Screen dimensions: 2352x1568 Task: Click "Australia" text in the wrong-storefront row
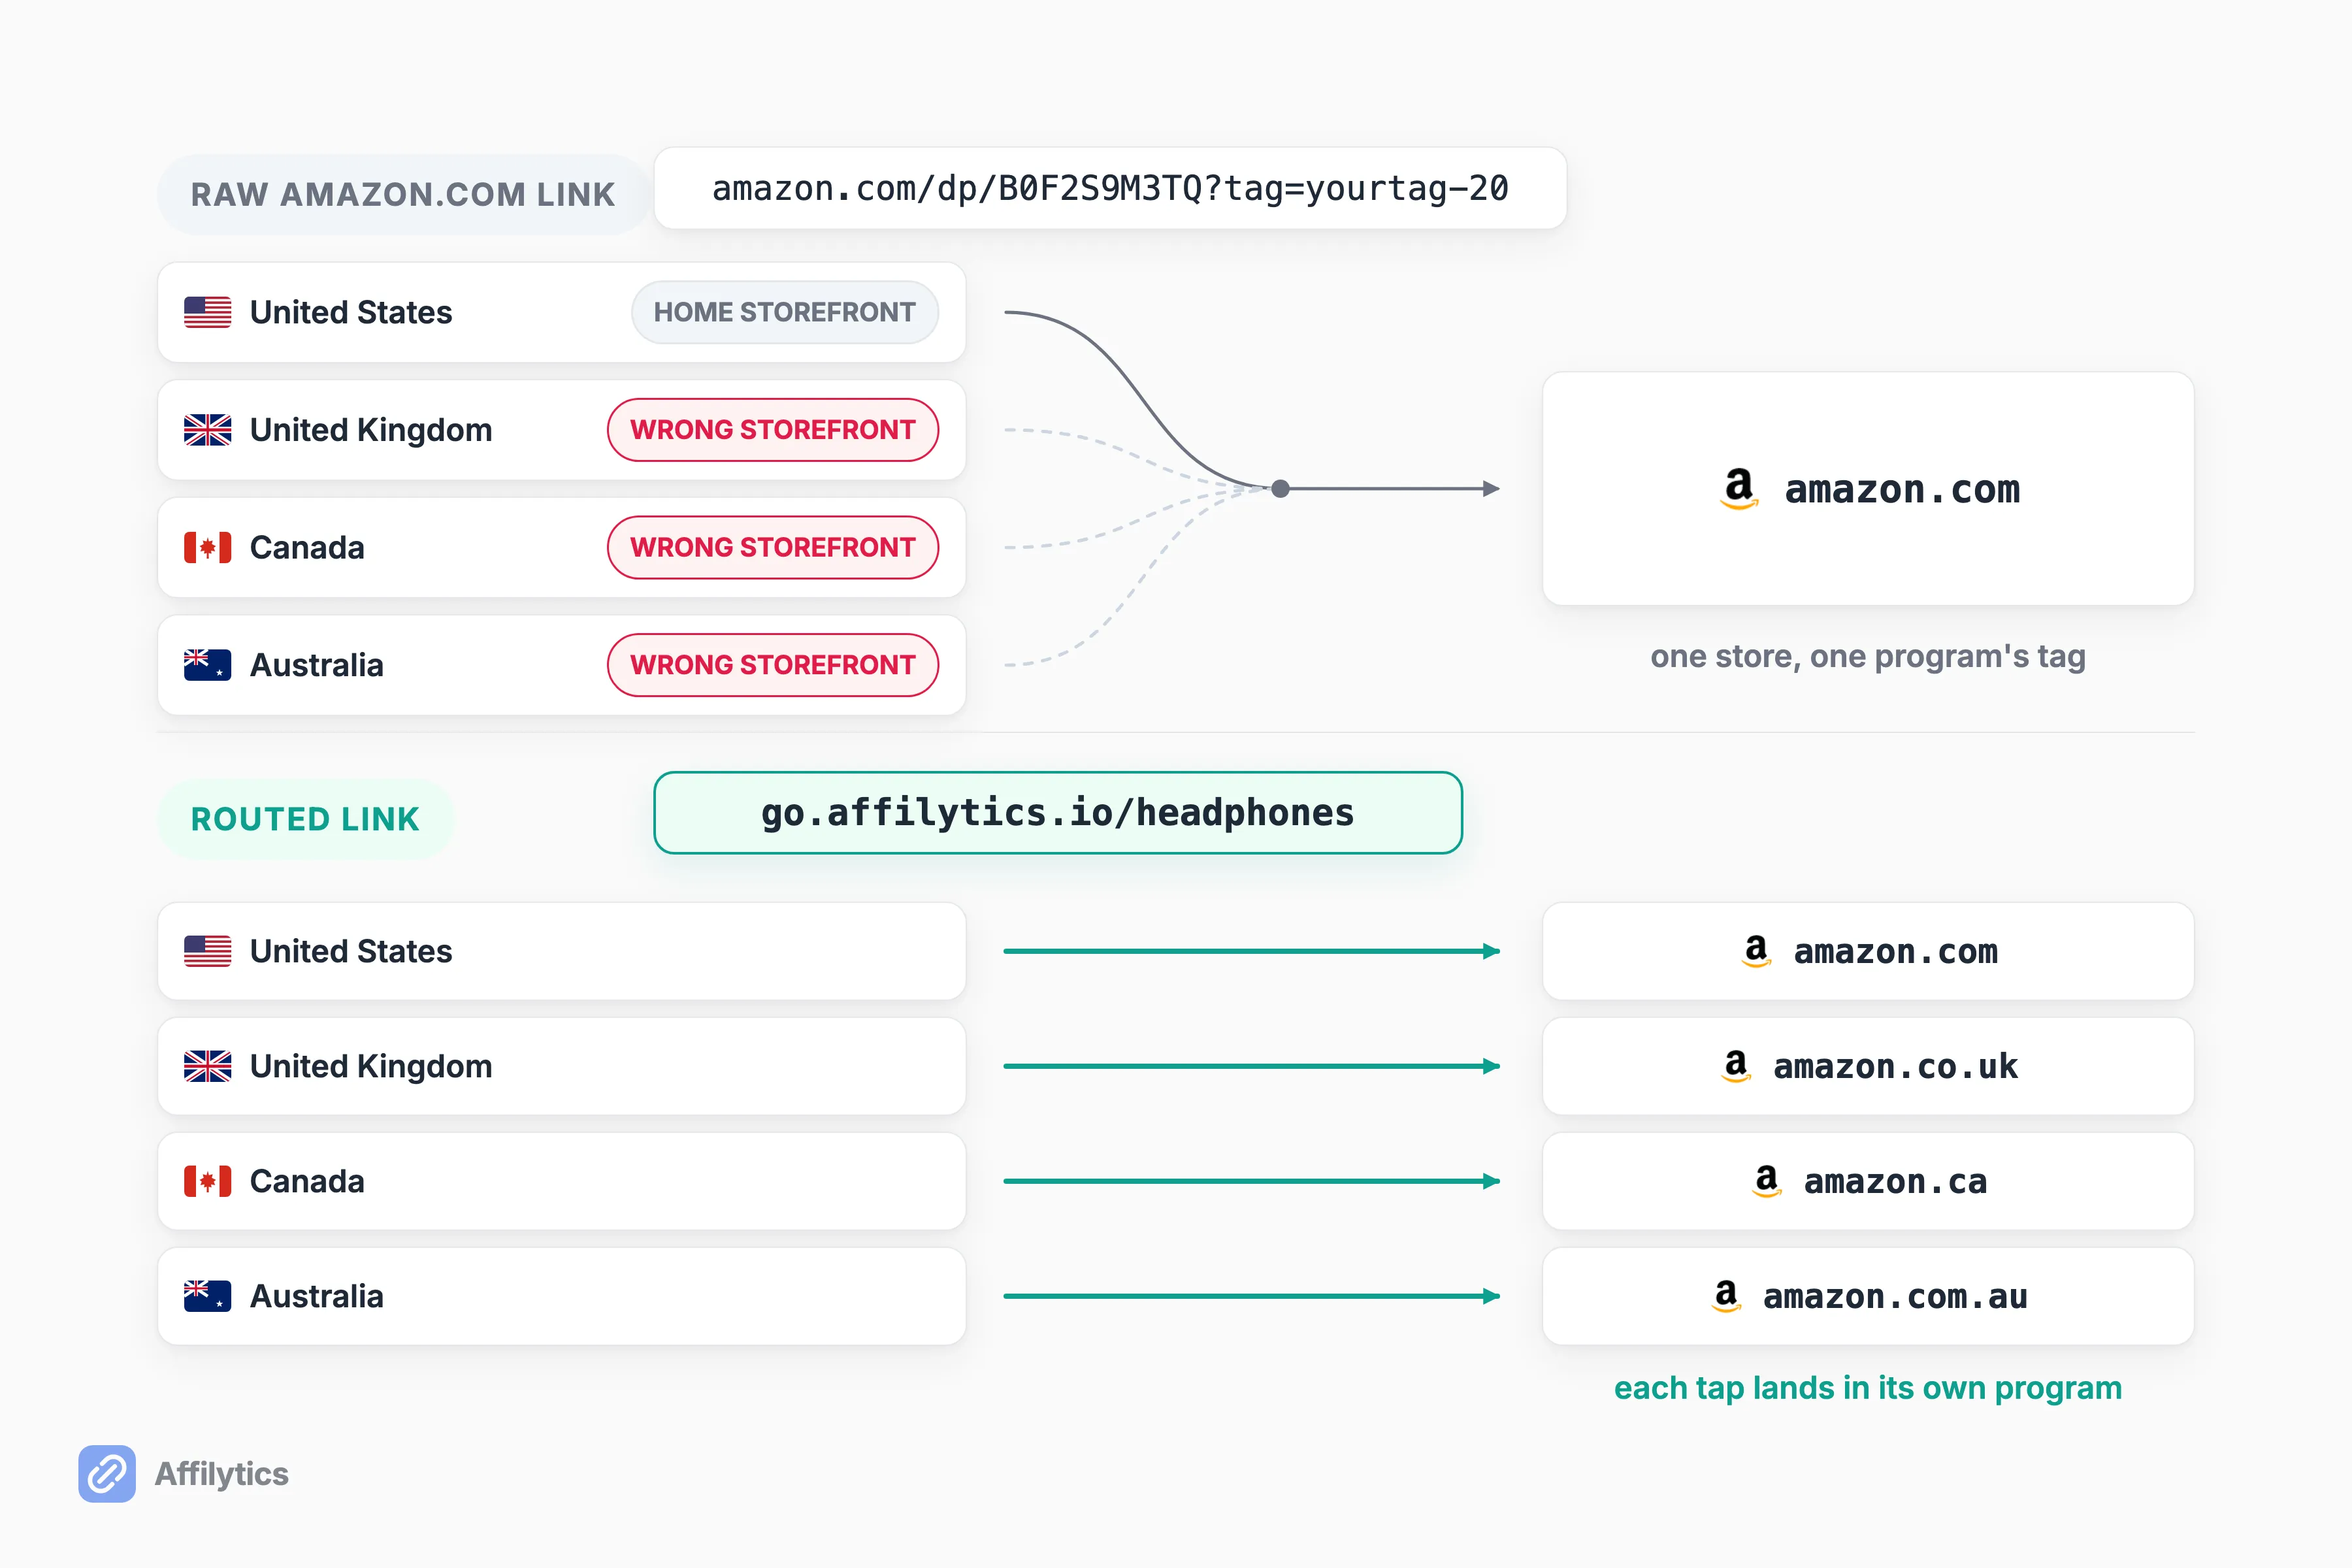[x=317, y=665]
